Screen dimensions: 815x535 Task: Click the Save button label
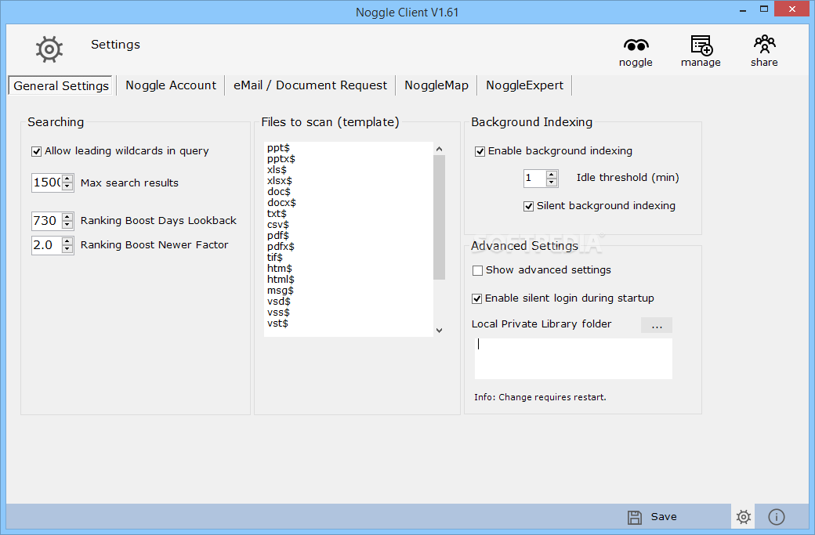pos(664,517)
